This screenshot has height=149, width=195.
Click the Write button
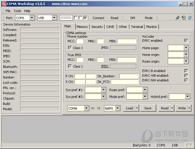pyautogui.click(x=182, y=108)
